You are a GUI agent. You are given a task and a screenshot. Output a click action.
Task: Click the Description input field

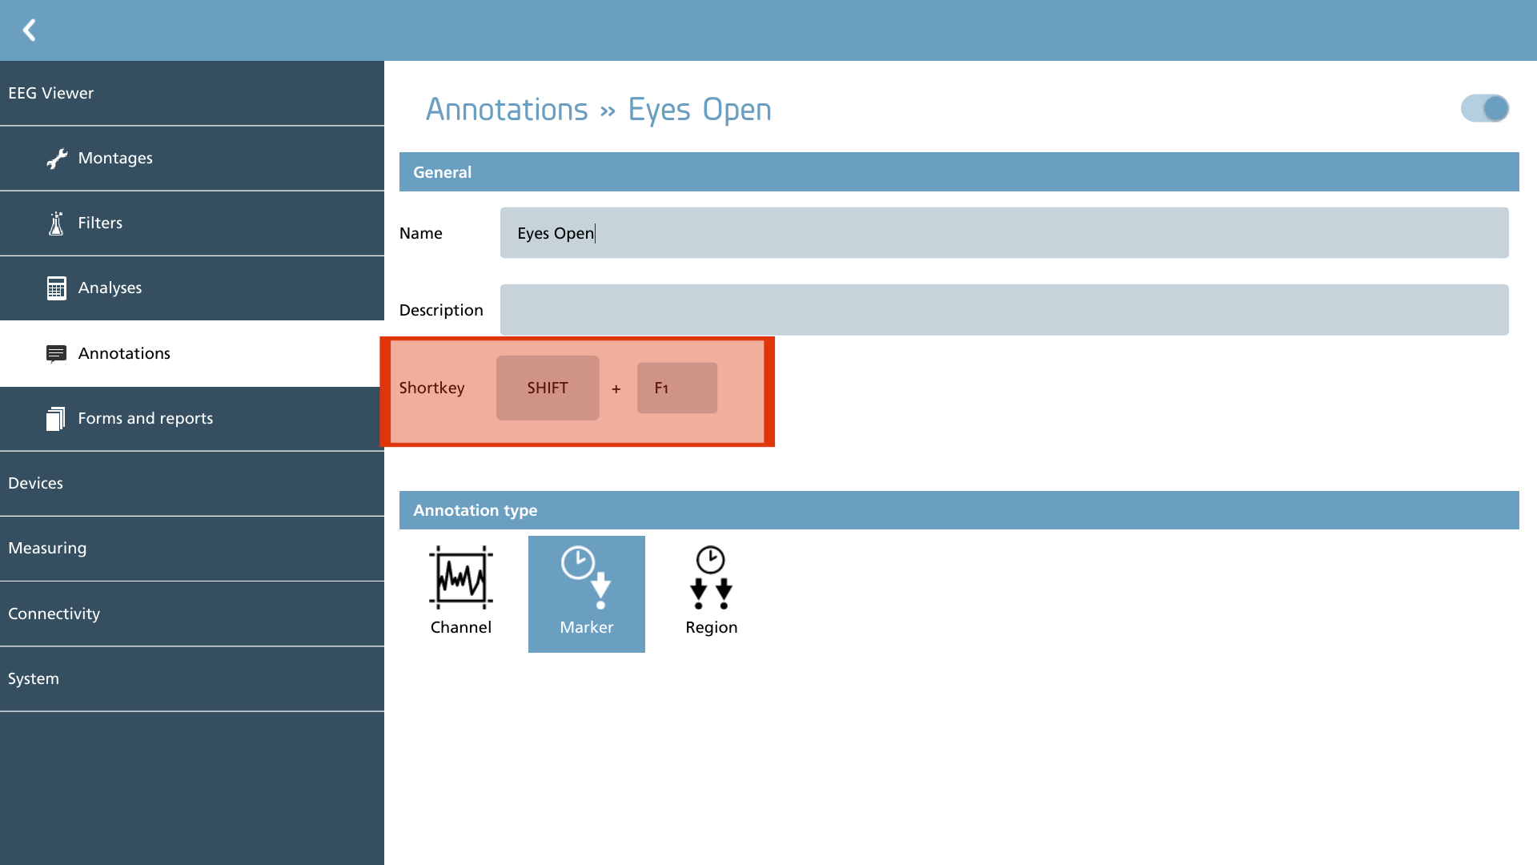coord(1005,310)
